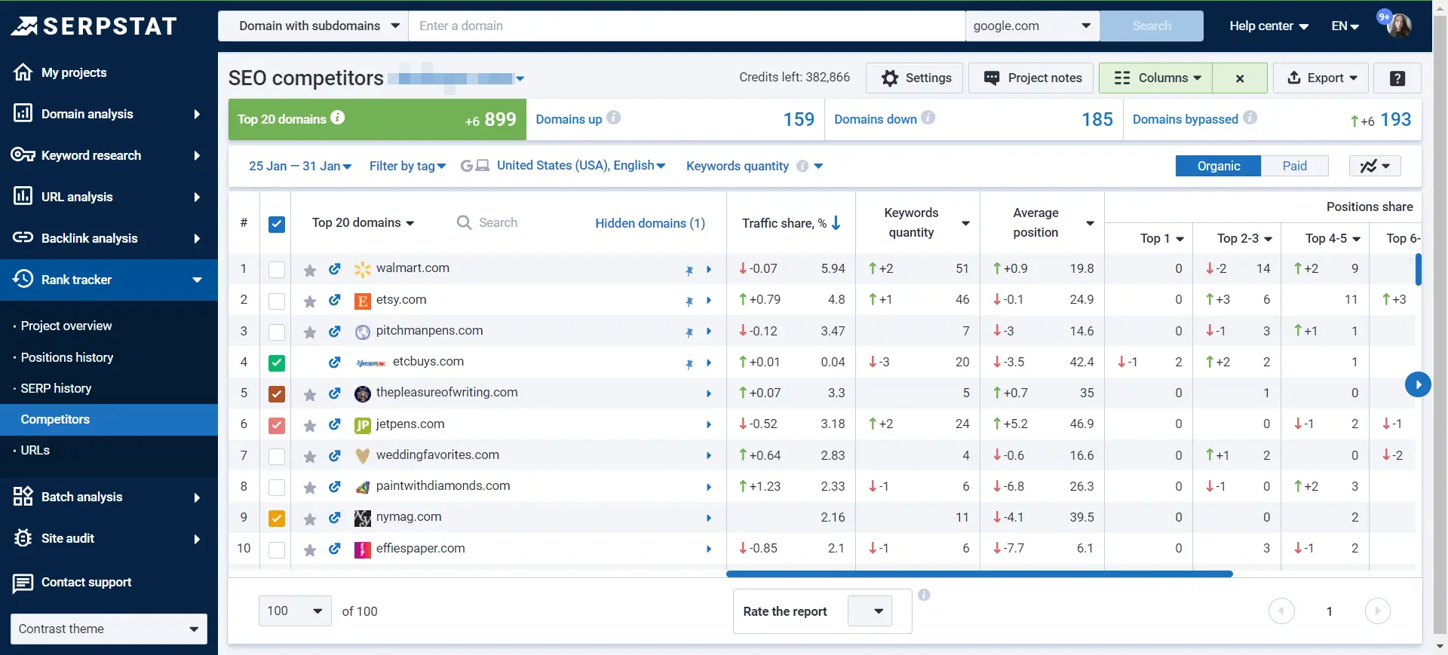
Task: Go to next page arrow
Action: click(x=1378, y=611)
